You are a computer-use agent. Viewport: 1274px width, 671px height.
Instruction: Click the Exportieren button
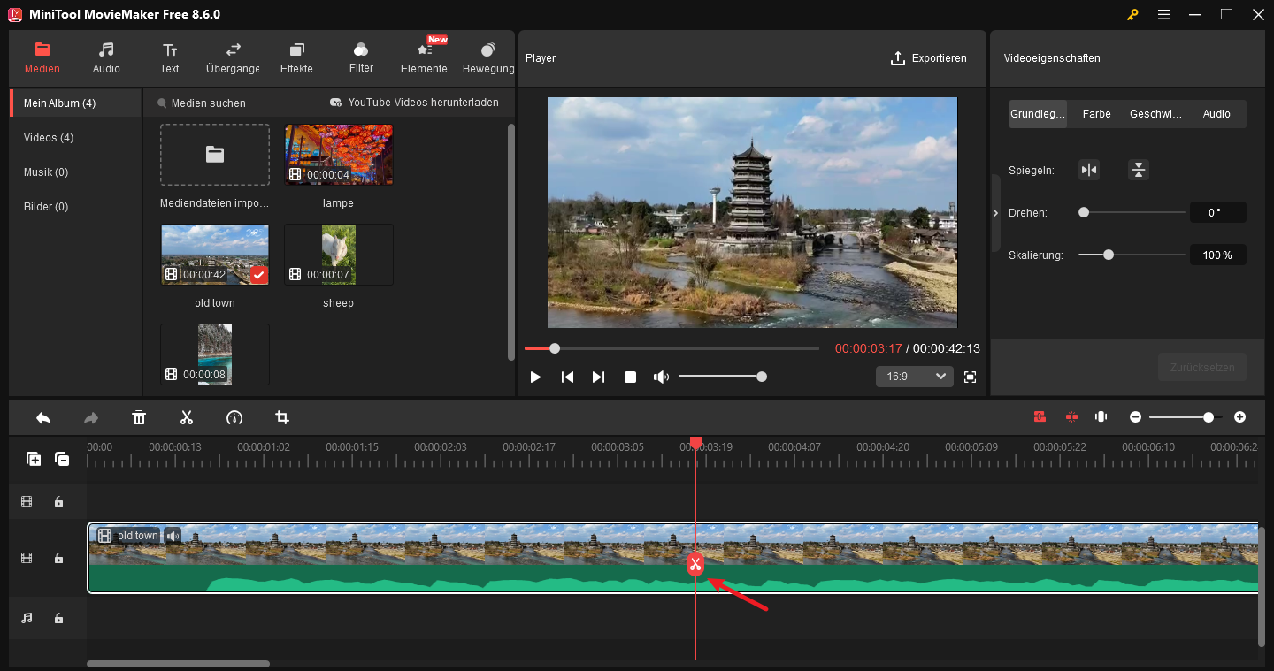click(929, 58)
